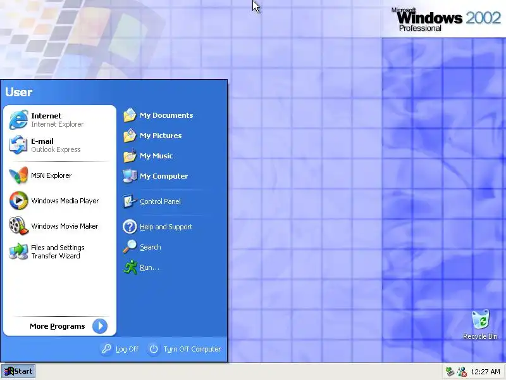This screenshot has width=506, height=380.
Task: Click the Control Panel icon
Action: pos(130,201)
